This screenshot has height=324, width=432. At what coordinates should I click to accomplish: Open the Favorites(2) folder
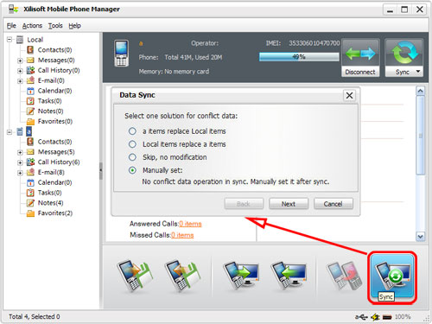(55, 213)
